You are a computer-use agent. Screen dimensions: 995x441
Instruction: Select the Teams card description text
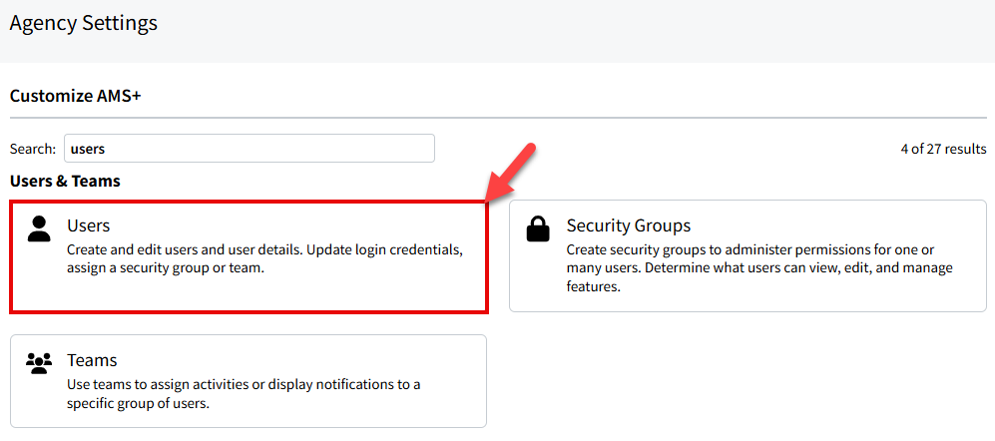245,393
